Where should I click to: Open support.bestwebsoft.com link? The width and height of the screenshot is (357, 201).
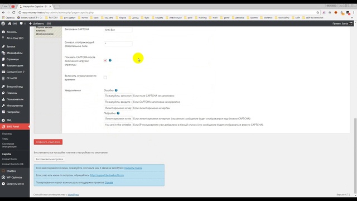click(x=107, y=175)
